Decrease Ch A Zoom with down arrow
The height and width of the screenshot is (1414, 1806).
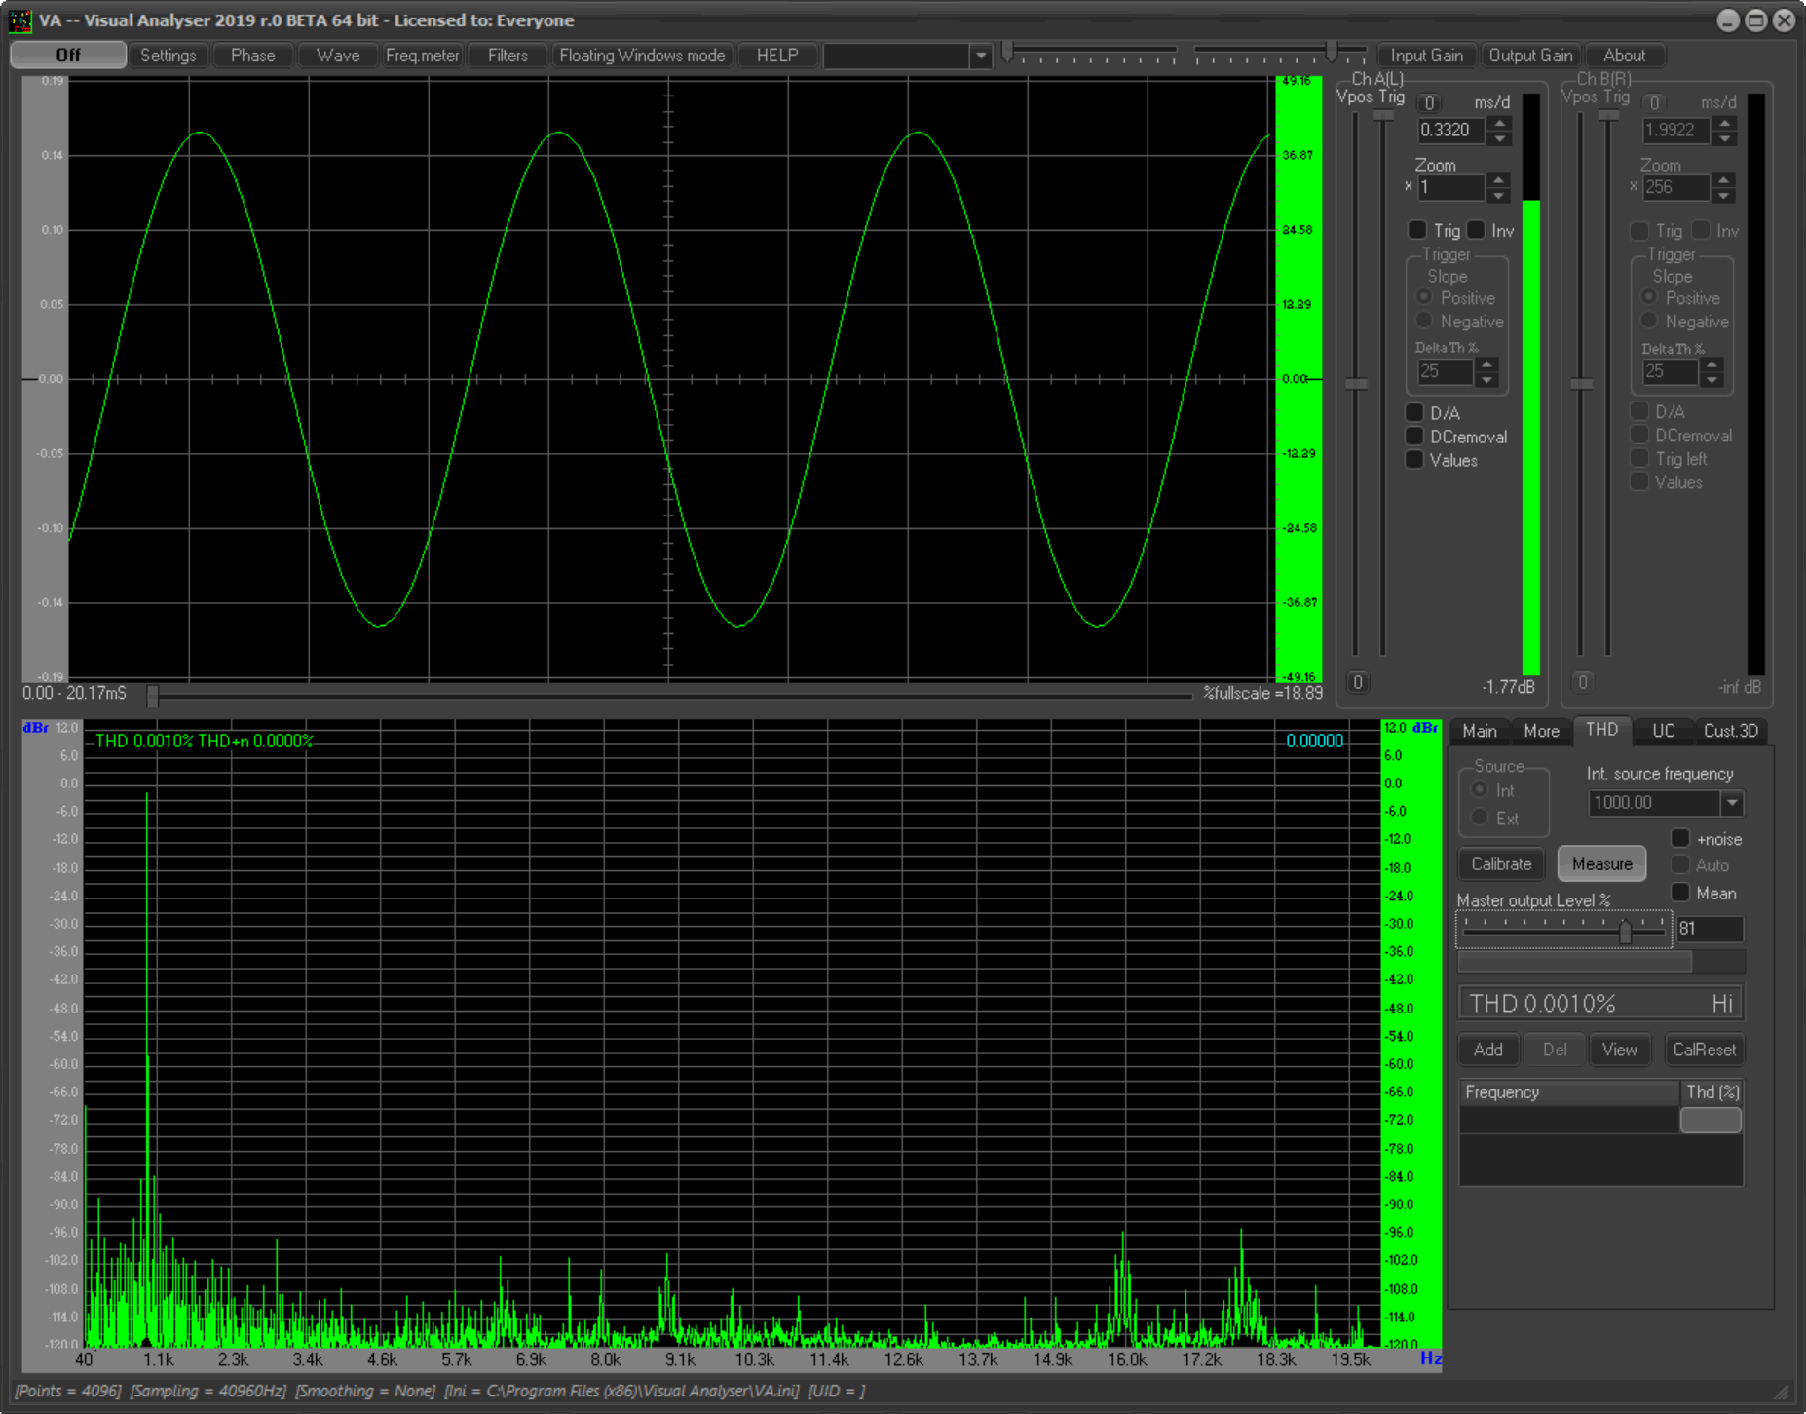tap(1500, 195)
